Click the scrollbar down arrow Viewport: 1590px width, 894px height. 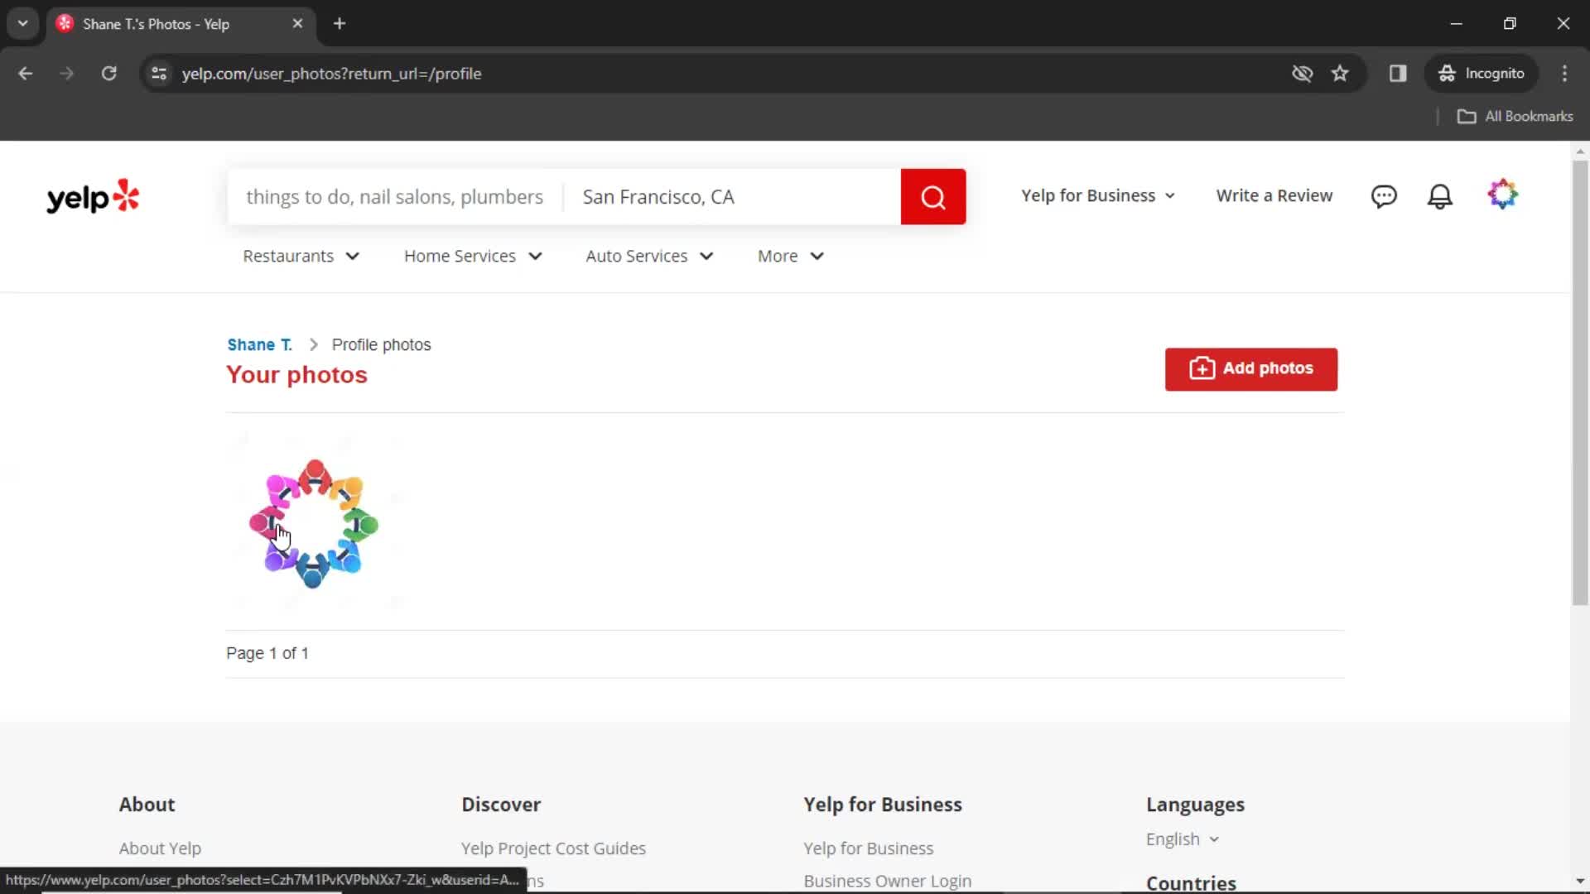pyautogui.click(x=1580, y=882)
